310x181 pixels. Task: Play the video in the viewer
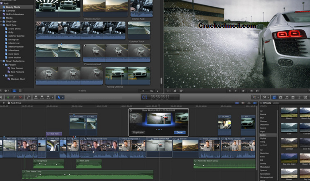(243, 91)
